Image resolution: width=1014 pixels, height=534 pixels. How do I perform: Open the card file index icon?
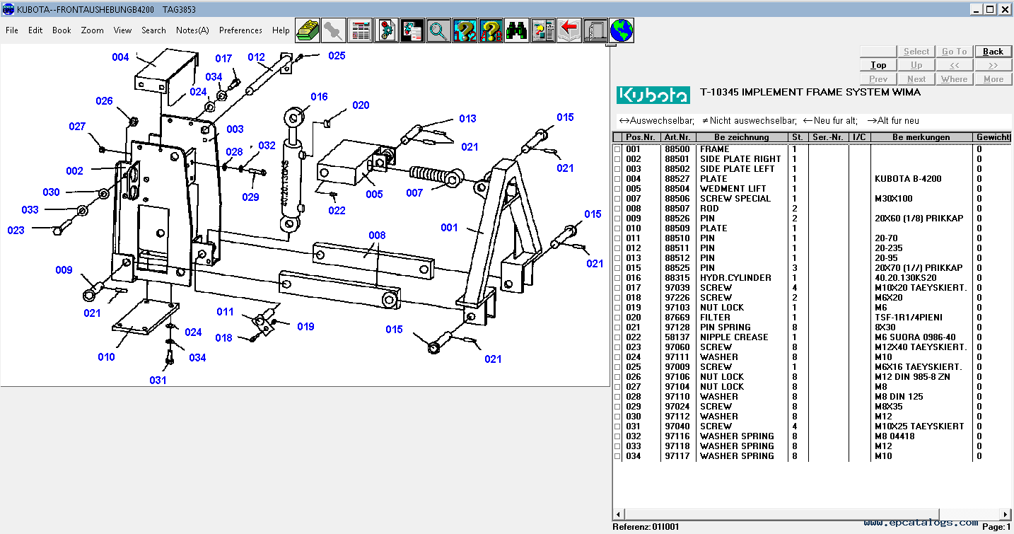307,30
